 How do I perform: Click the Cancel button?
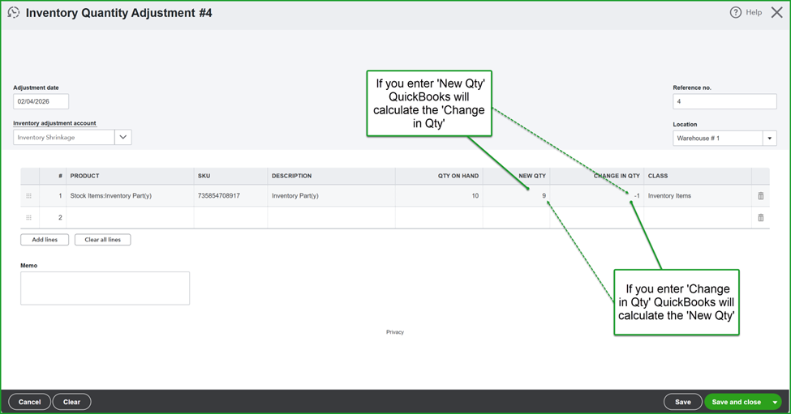click(x=29, y=402)
